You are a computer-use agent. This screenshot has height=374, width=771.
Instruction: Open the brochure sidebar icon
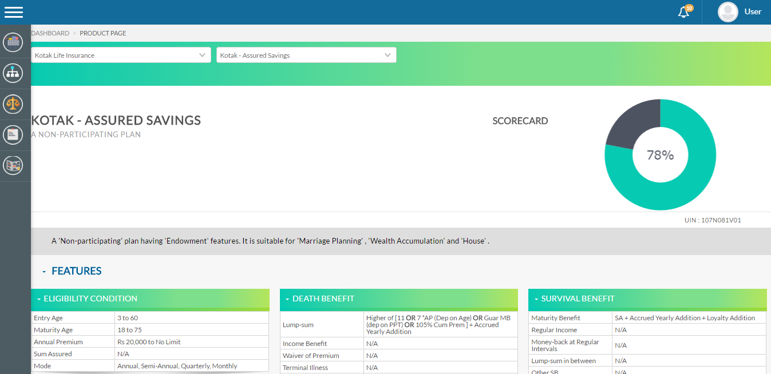[x=13, y=166]
